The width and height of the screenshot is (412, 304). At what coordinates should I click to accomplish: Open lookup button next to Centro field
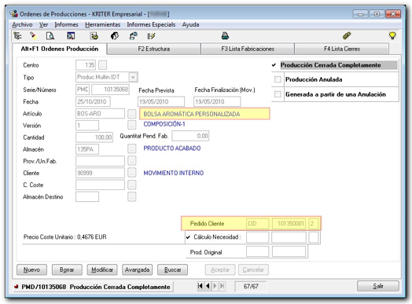click(102, 65)
